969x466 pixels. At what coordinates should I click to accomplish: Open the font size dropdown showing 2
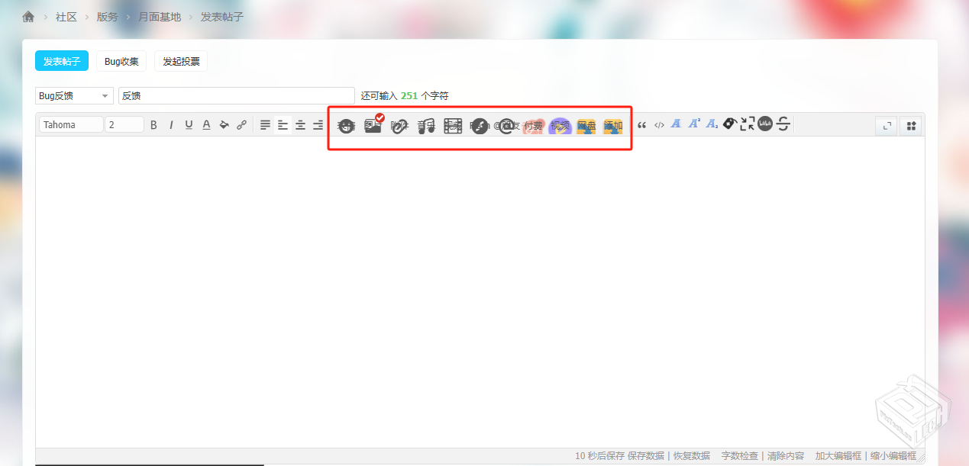click(124, 125)
